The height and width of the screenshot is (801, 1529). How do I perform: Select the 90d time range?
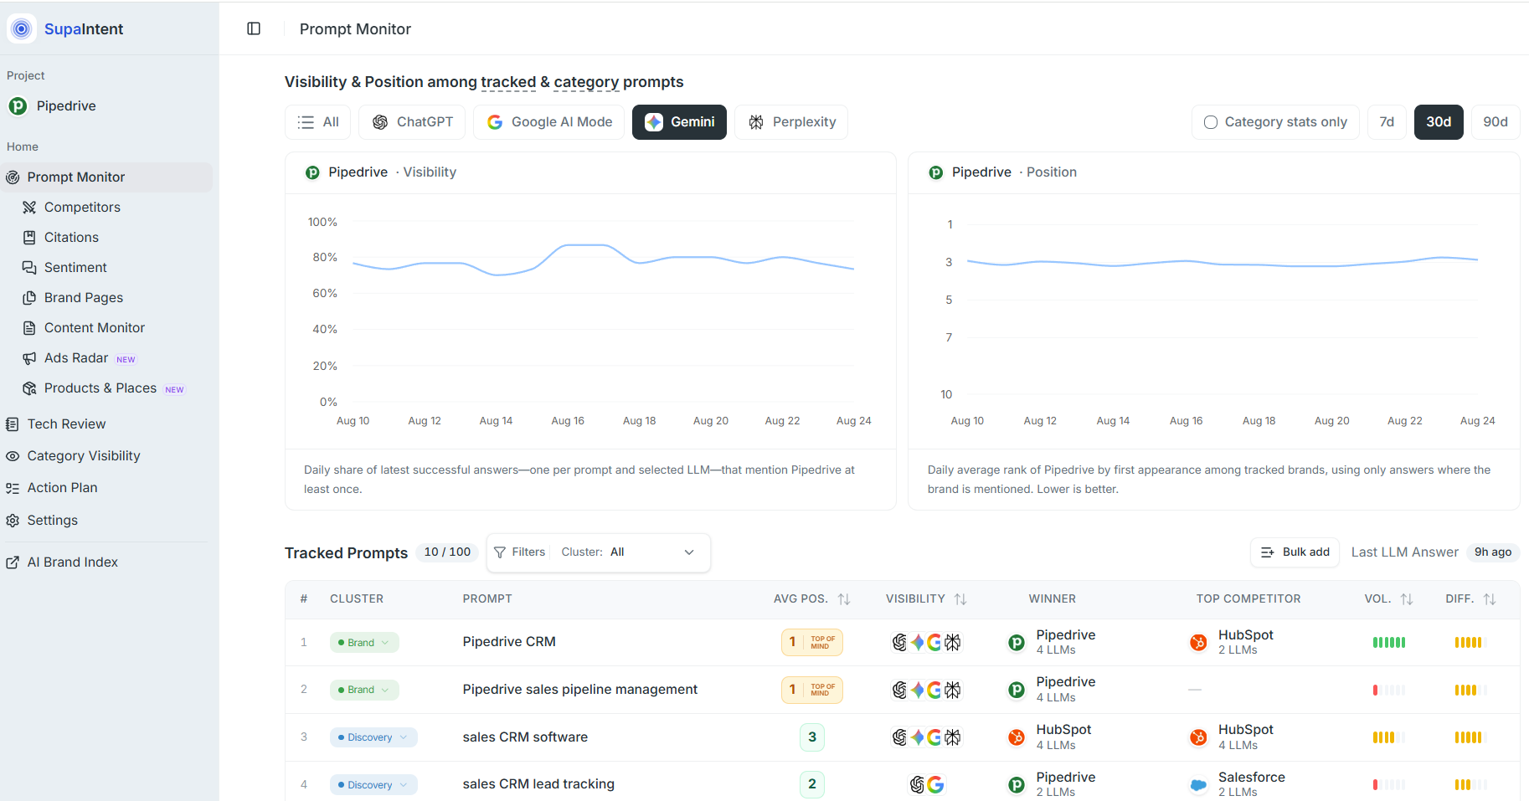(x=1496, y=122)
